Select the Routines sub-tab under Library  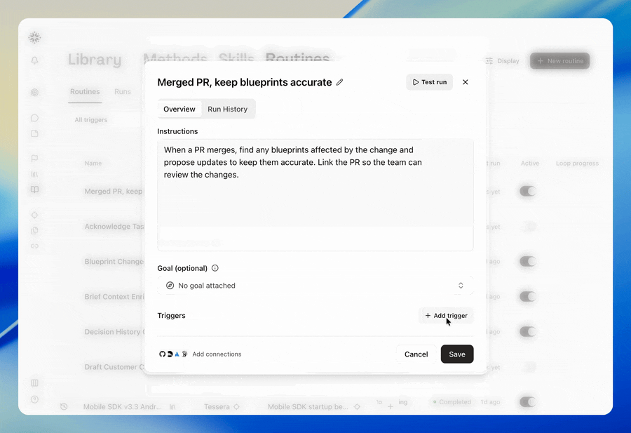pyautogui.click(x=85, y=92)
